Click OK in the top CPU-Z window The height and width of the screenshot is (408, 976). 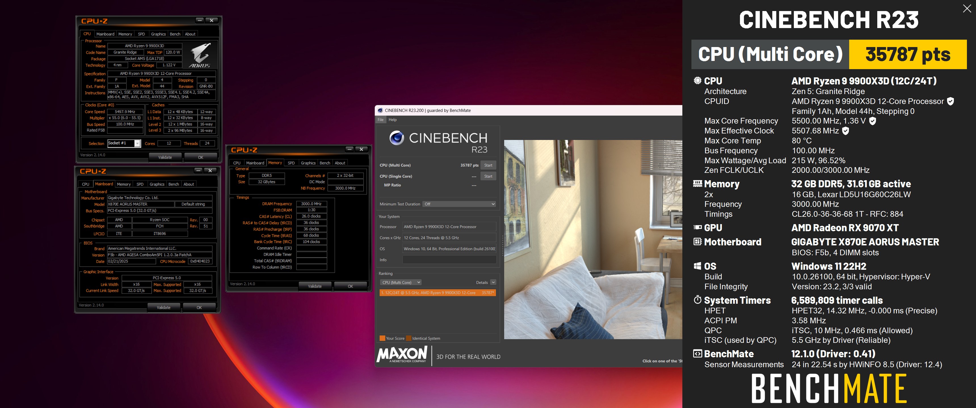(200, 158)
